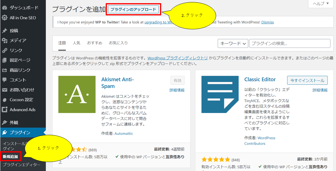Click the 投稿 pushpin icon
Viewport: 336px width, 171px height.
[x=4, y=31]
